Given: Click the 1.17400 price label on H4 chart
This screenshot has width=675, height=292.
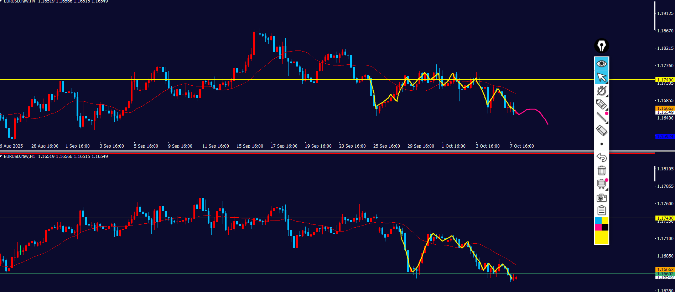Looking at the screenshot, I should click(665, 80).
